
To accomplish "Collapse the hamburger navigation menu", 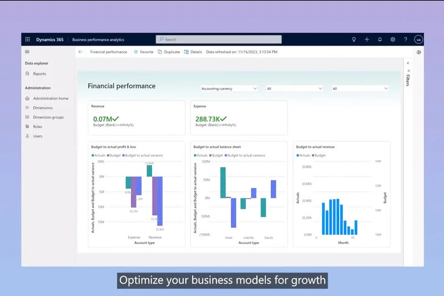I will tap(27, 52).
